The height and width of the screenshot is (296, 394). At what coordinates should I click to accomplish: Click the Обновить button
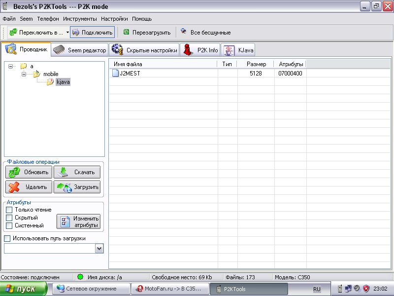[x=29, y=172]
